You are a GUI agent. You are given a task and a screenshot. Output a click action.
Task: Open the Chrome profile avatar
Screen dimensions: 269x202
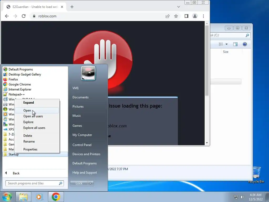coord(195,16)
